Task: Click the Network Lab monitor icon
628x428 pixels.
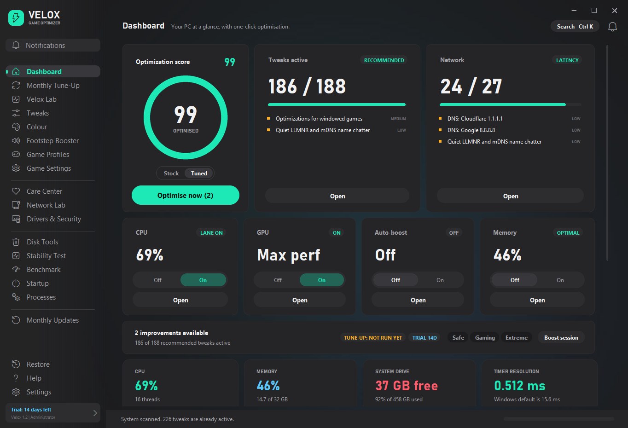Action: pos(16,205)
